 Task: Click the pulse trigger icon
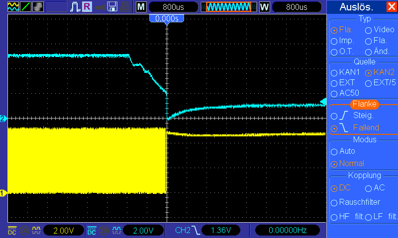coord(75,7)
